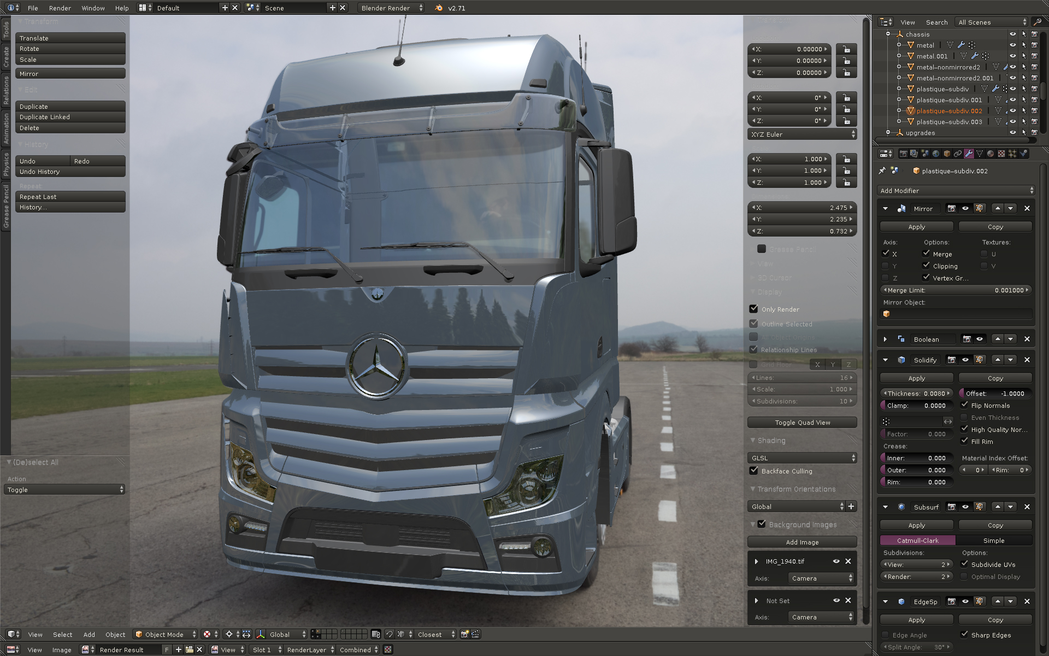
Task: Disable Backface Culling option
Action: coord(754,471)
